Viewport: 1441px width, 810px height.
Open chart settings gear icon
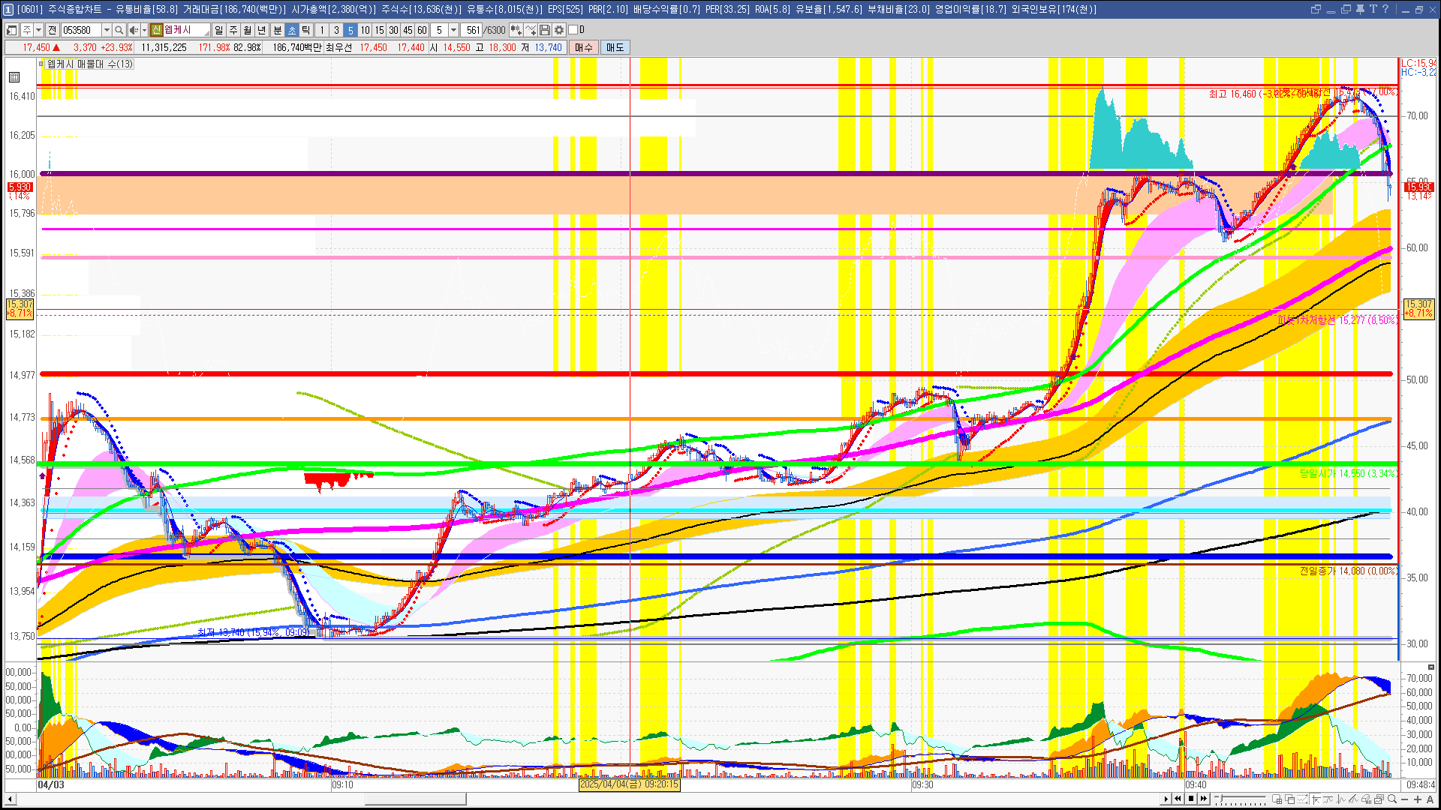[559, 30]
